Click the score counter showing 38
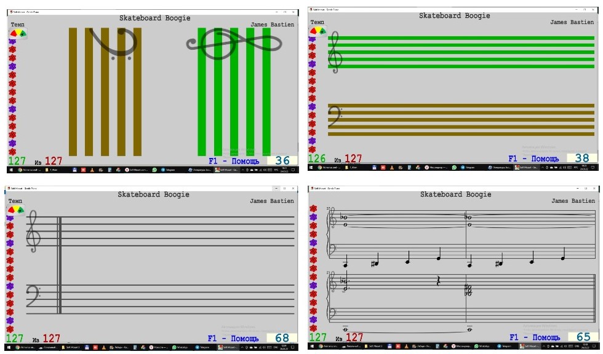This screenshot has width=603, height=354. tap(582, 158)
